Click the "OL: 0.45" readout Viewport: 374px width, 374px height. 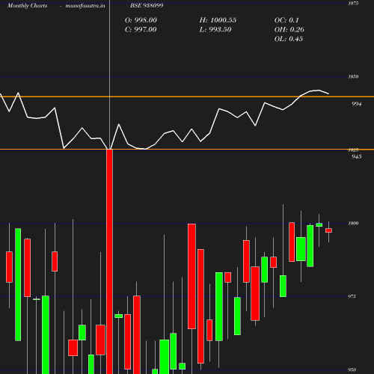pos(289,39)
